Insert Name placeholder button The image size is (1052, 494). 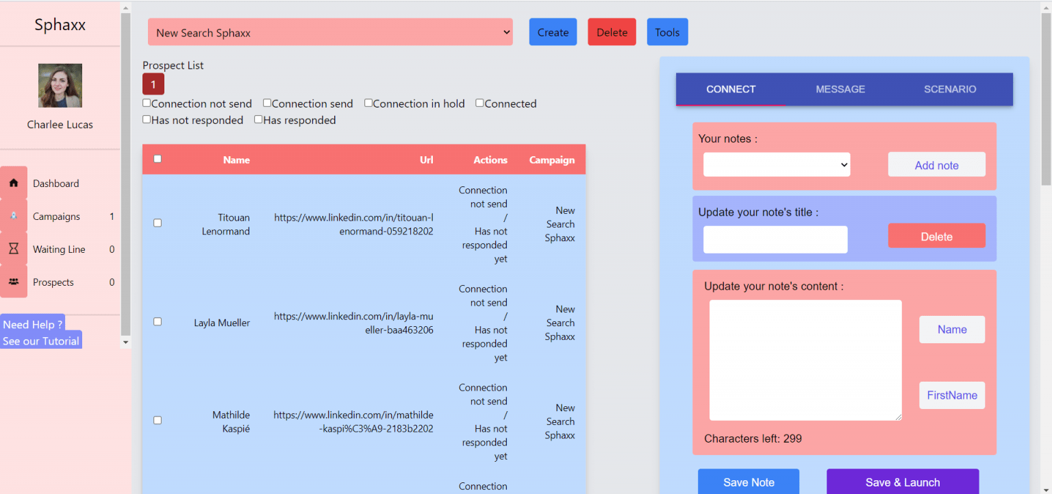tap(952, 330)
